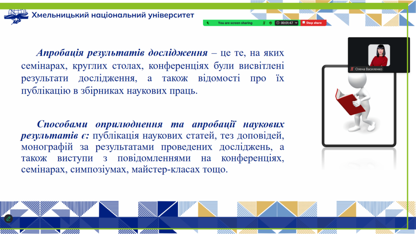
Task: Click the clock icon beside the timer
Action: coord(277,23)
